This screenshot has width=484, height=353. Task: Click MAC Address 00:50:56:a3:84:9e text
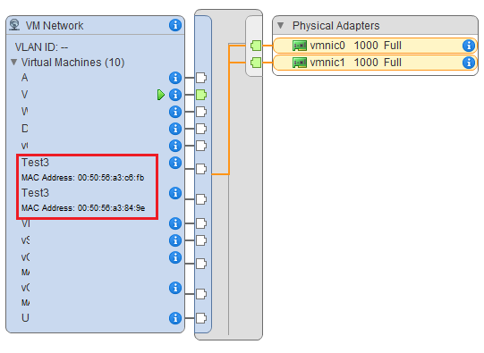(x=83, y=208)
